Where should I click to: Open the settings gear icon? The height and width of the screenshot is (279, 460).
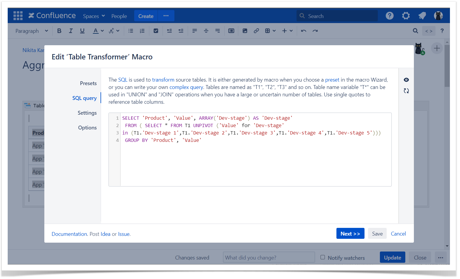click(406, 16)
